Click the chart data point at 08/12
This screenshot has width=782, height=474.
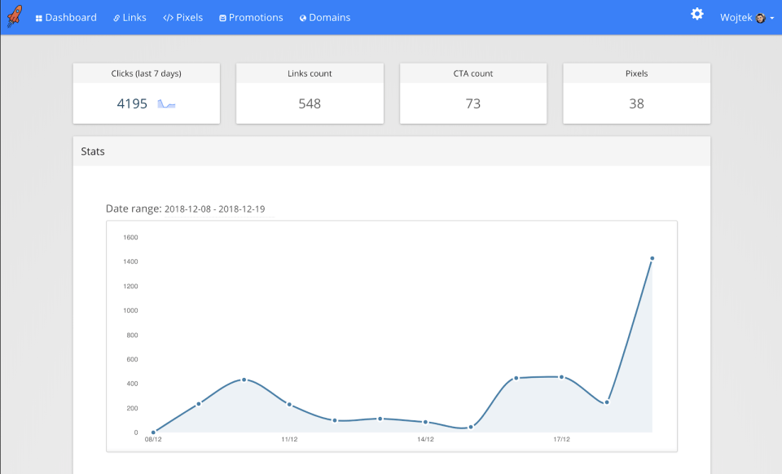[153, 432]
